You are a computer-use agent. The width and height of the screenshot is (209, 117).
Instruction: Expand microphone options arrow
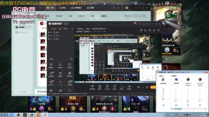125,87
